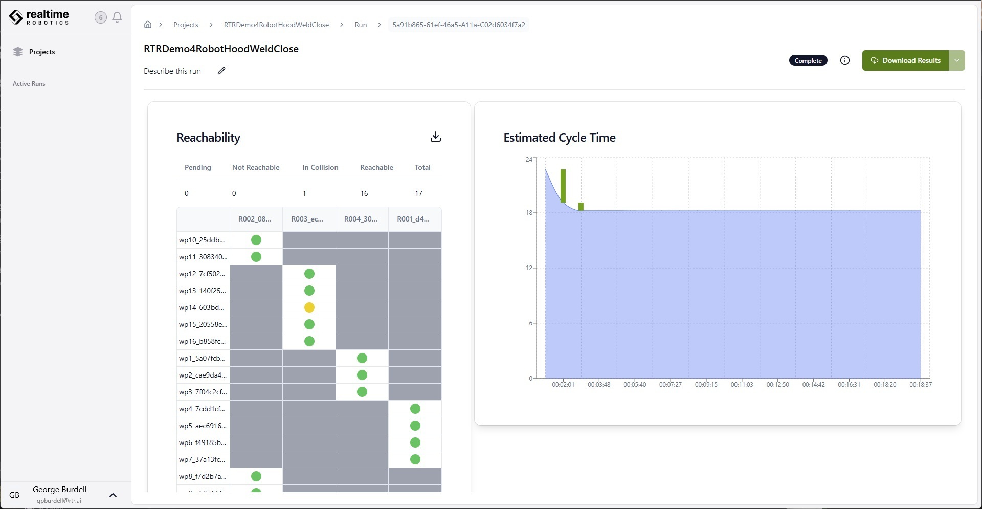This screenshot has height=509, width=982.
Task: Open Active Runs in the sidebar
Action: tap(29, 84)
